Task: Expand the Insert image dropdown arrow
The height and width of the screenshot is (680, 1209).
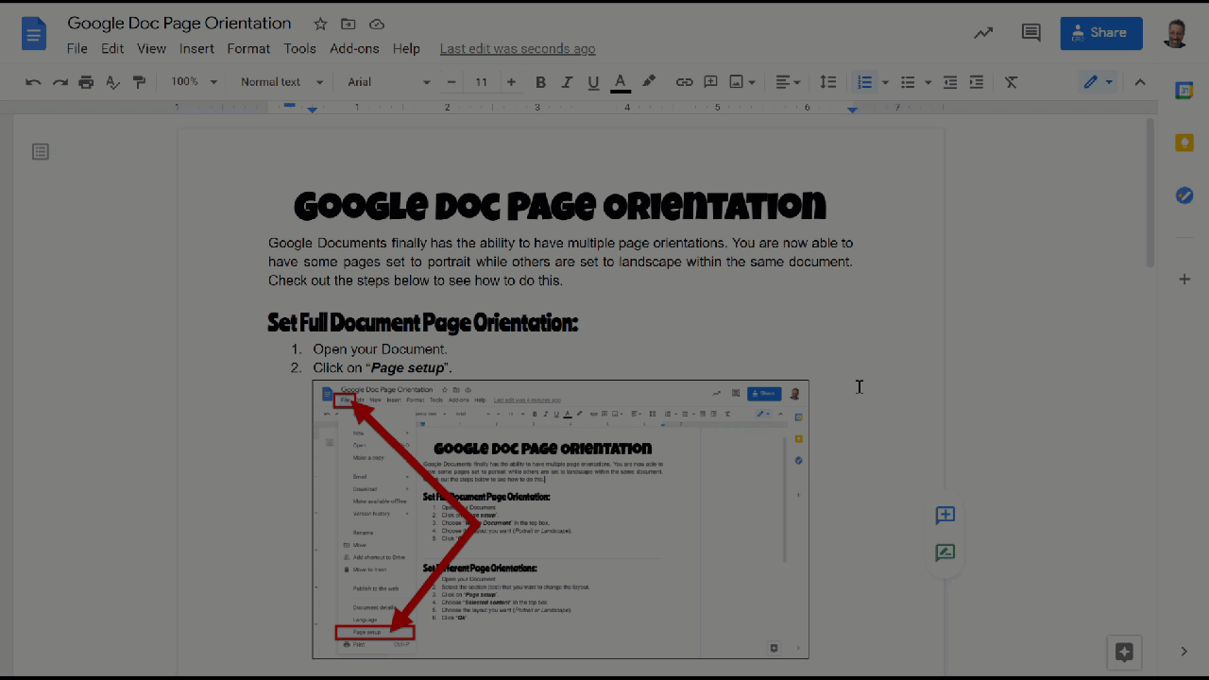Action: coord(752,82)
